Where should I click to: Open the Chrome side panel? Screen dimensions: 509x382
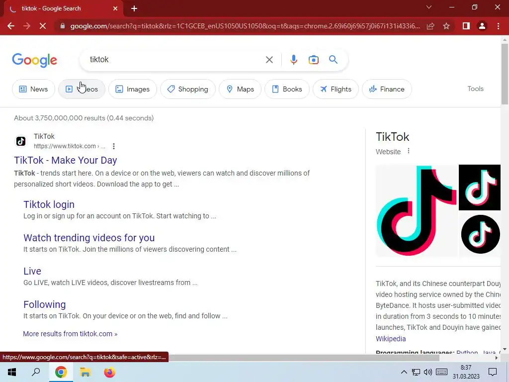pos(466,26)
